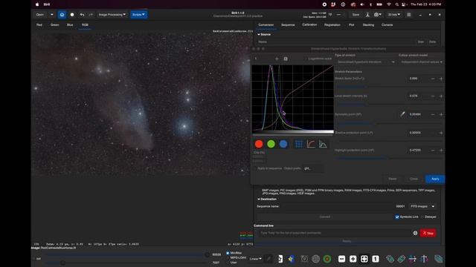Zoom in histogram with plus icon
The width and height of the screenshot is (476, 267).
[x=277, y=59]
